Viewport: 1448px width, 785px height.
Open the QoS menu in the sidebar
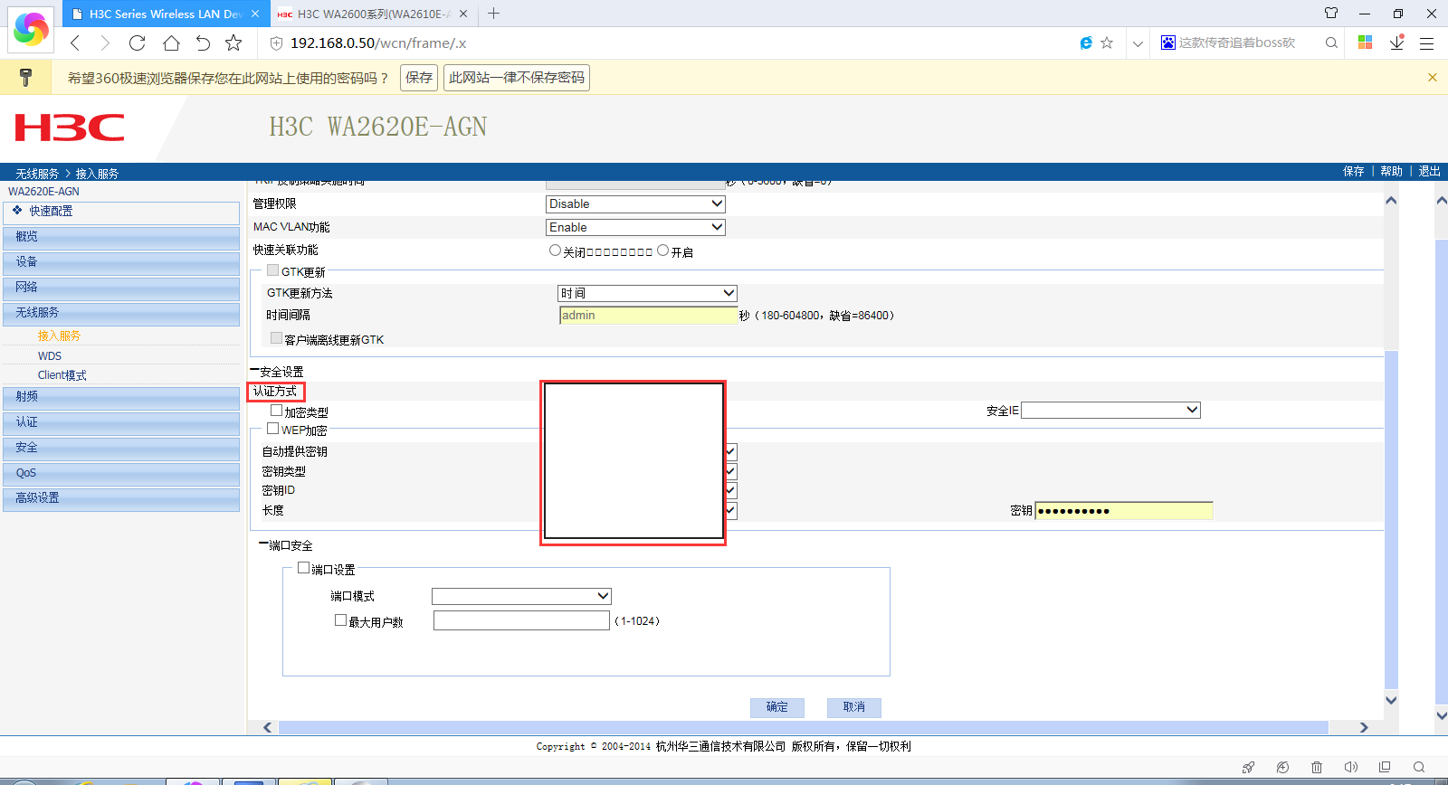tap(121, 473)
